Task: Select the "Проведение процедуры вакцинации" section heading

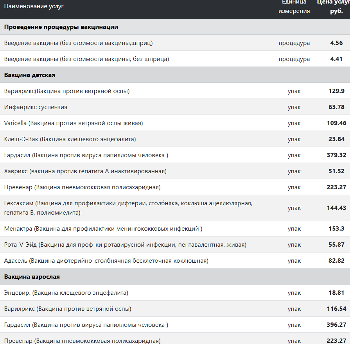Action: (x=61, y=27)
